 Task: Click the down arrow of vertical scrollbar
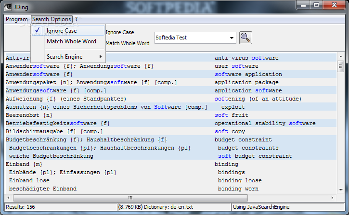coord(340,190)
